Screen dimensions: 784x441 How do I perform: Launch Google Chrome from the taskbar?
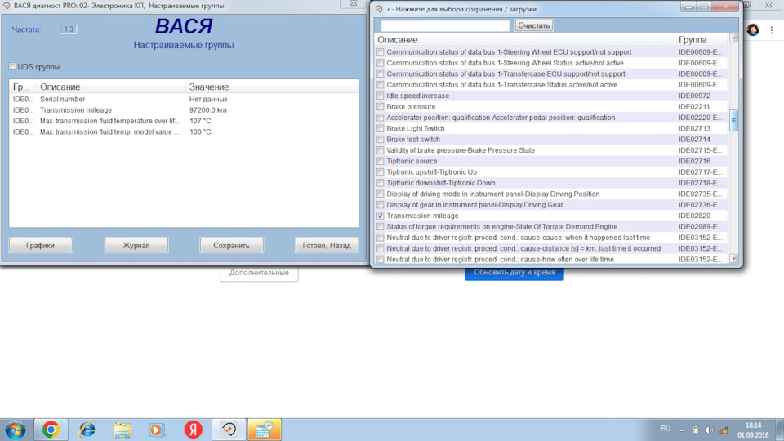[x=51, y=430]
